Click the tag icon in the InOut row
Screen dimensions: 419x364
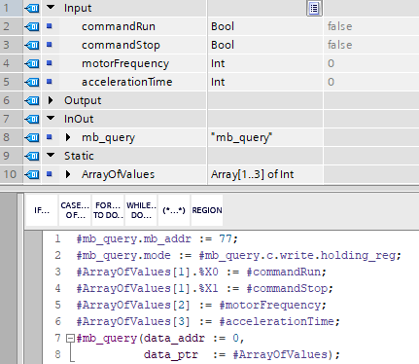pos(32,119)
